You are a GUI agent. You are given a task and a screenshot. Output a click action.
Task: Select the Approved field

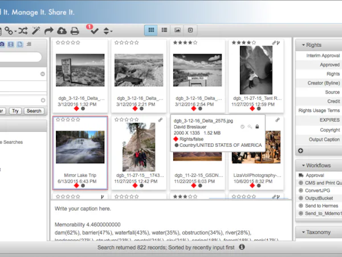point(319,65)
